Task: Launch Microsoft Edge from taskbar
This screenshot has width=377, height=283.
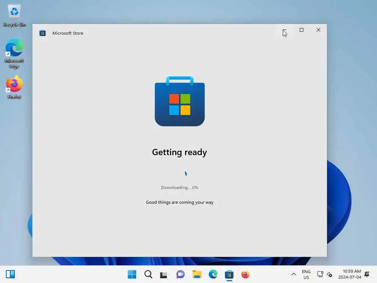Action: click(x=213, y=274)
